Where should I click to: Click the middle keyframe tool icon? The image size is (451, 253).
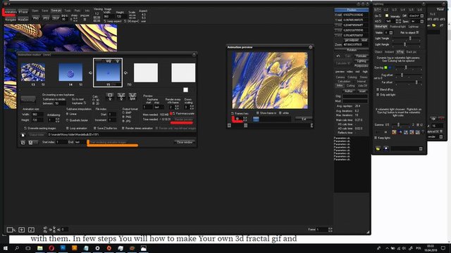click(121, 96)
